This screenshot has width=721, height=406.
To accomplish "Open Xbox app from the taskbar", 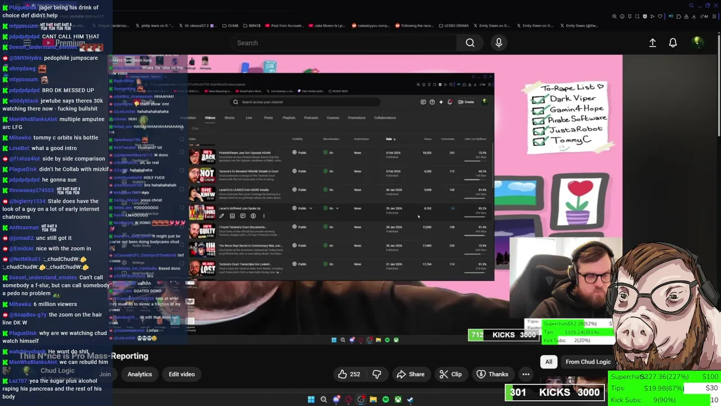I will tap(398, 400).
